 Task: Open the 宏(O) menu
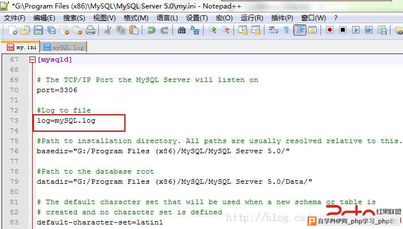click(224, 18)
